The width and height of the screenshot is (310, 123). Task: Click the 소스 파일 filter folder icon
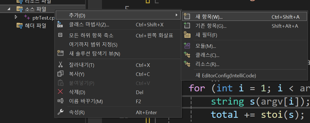[x=20, y=9]
